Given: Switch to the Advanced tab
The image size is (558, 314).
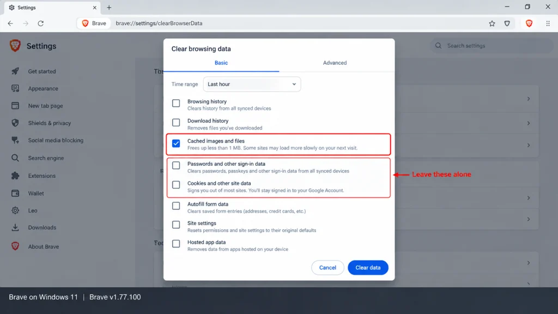Looking at the screenshot, I should click(335, 63).
